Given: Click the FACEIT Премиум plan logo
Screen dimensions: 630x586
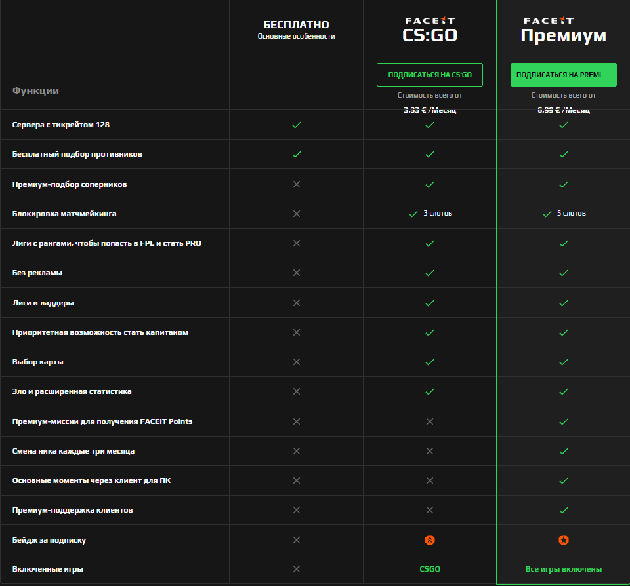Looking at the screenshot, I should tap(563, 30).
